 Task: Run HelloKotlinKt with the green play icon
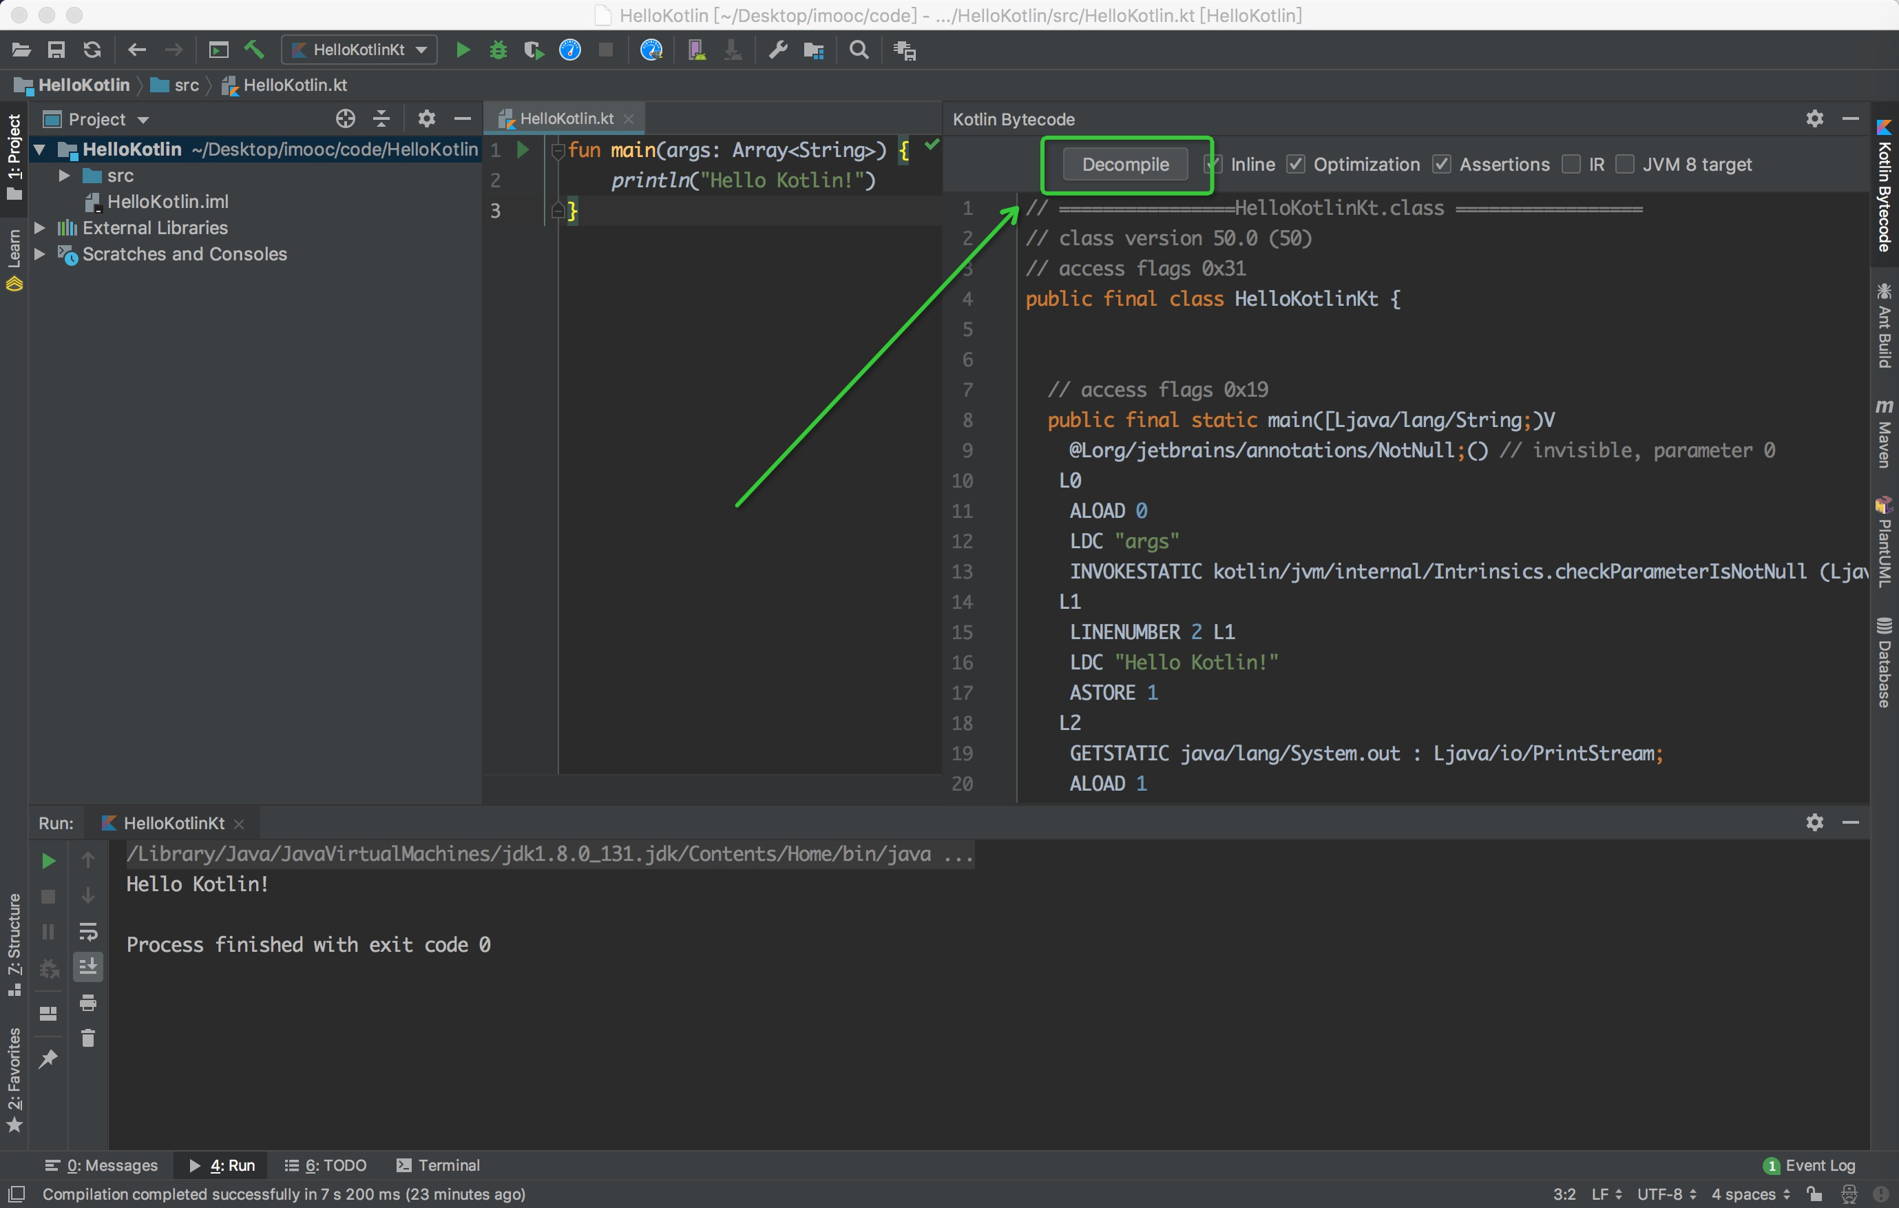pos(463,50)
